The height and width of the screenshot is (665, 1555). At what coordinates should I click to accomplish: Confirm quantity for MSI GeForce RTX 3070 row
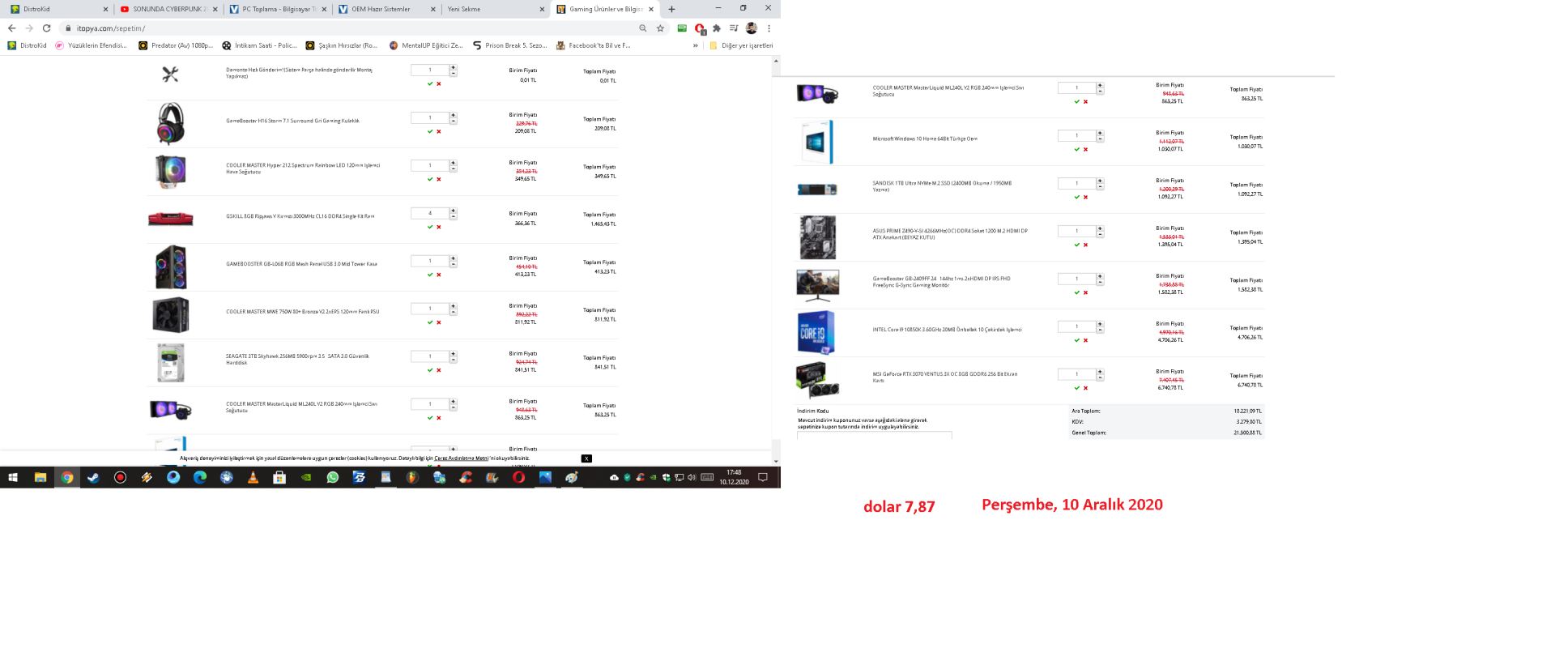tap(1077, 388)
